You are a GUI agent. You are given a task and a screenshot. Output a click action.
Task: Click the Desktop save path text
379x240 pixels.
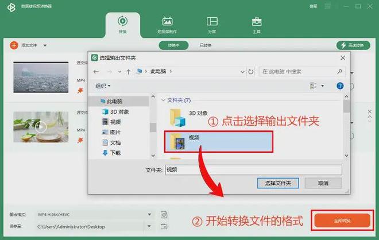tap(71, 227)
